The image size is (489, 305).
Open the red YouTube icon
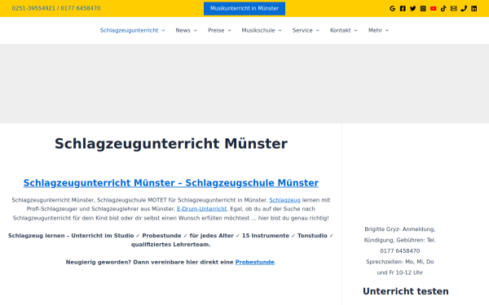434,9
